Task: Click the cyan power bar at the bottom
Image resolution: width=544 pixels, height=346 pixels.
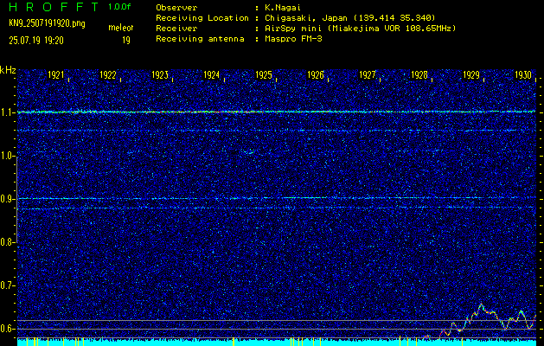Action: [x=277, y=343]
